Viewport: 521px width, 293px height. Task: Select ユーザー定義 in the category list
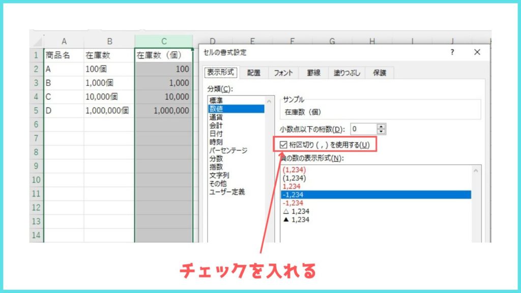[x=227, y=192]
